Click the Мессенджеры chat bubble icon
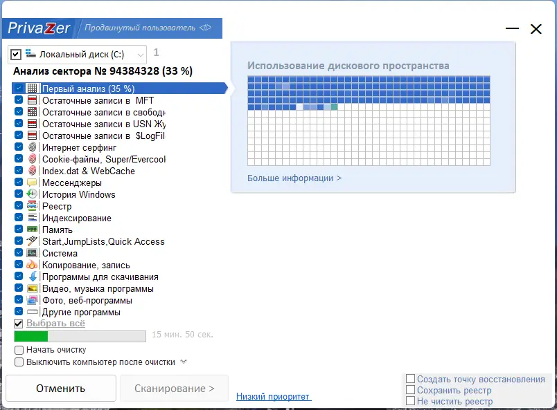557x410 pixels. (32, 183)
